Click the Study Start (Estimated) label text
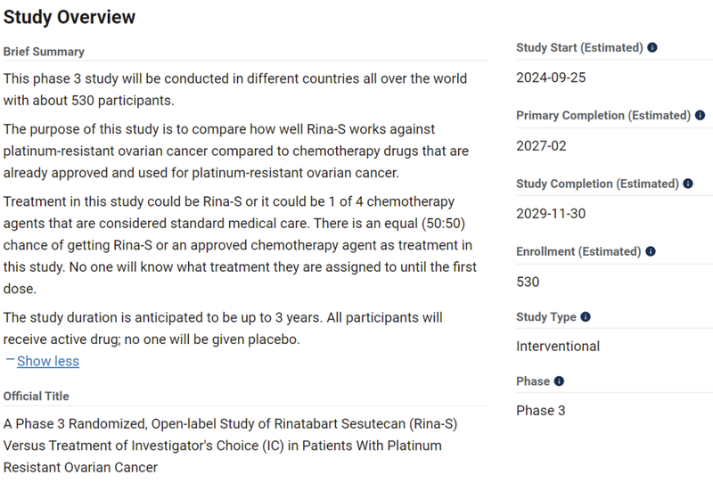This screenshot has height=483, width=713. [x=579, y=47]
